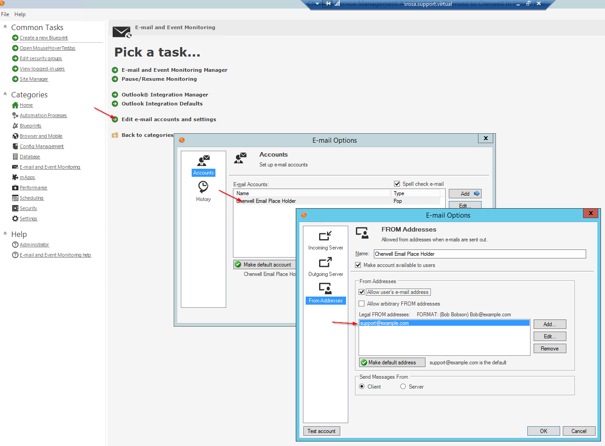Click the Test account button

point(321,431)
